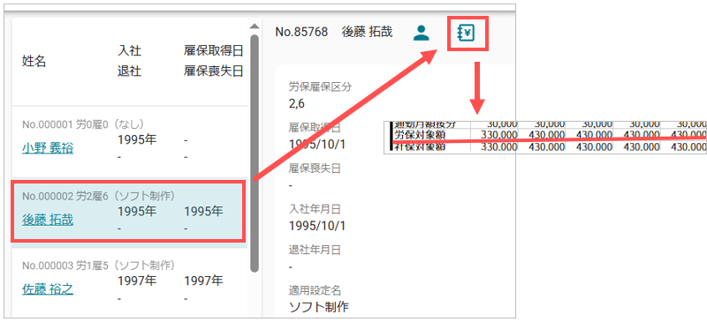The image size is (707, 322).
Task: Click the 労保対象額 row label in table
Action: tap(420, 134)
